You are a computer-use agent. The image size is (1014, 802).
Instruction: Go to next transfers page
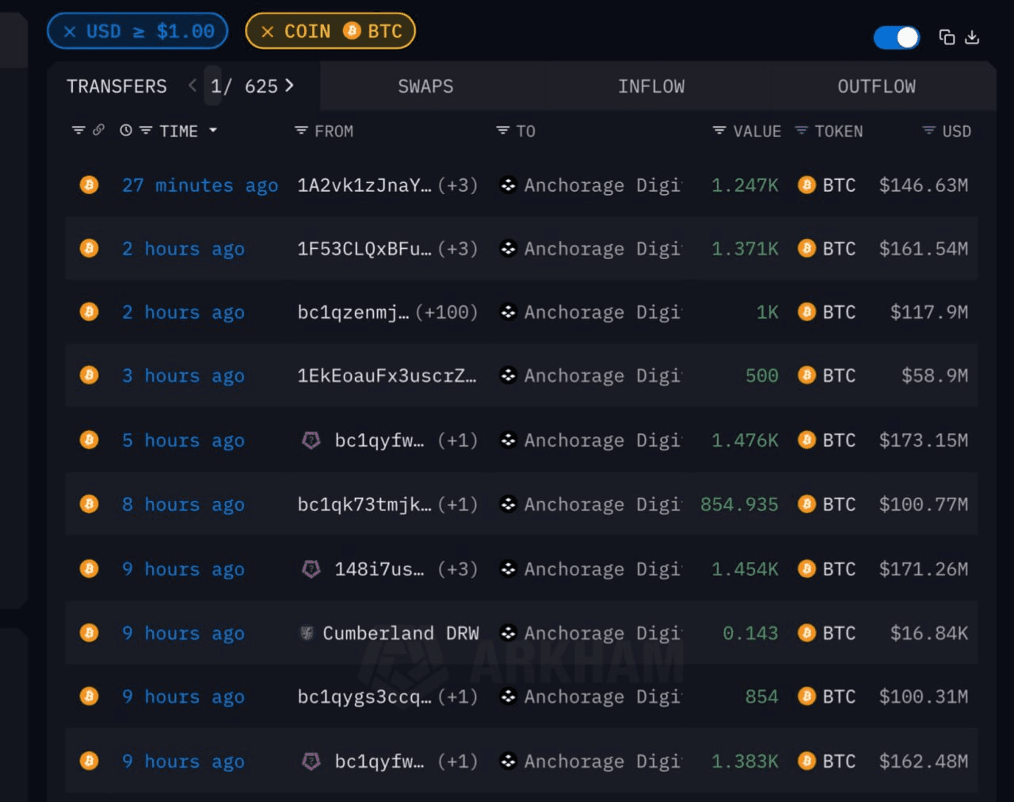[x=289, y=86]
